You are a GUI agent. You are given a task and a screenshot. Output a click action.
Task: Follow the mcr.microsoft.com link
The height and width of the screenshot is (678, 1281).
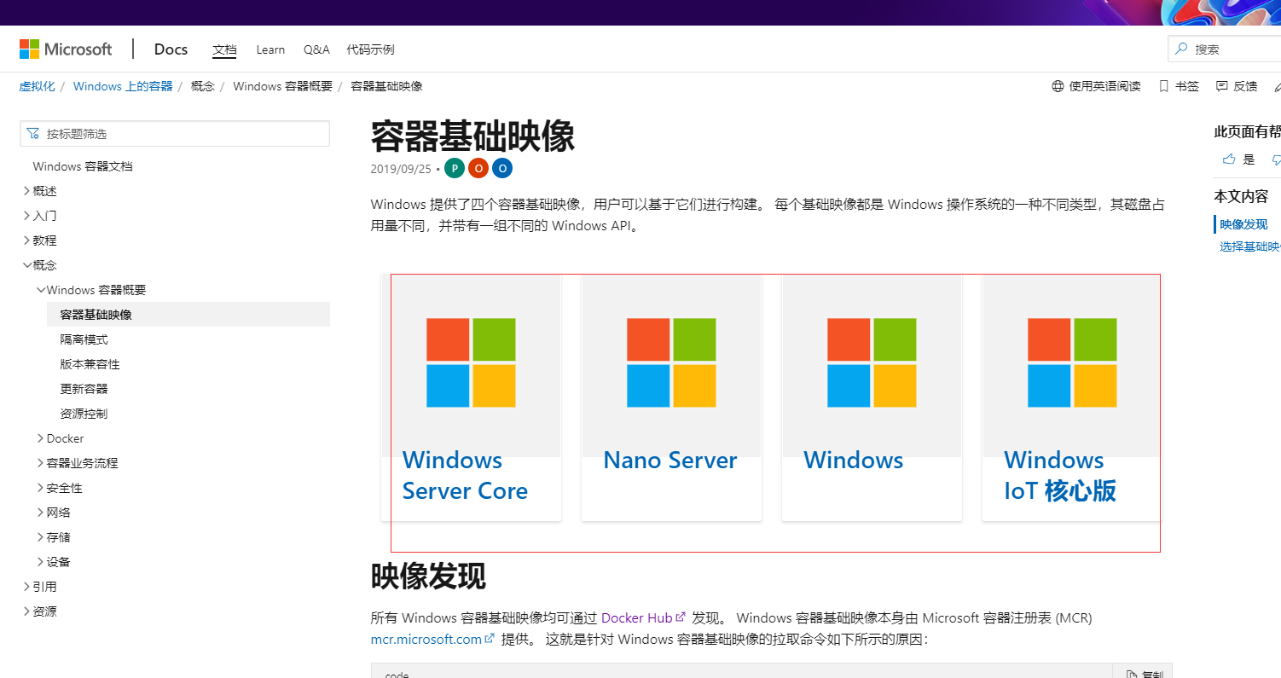pyautogui.click(x=432, y=639)
